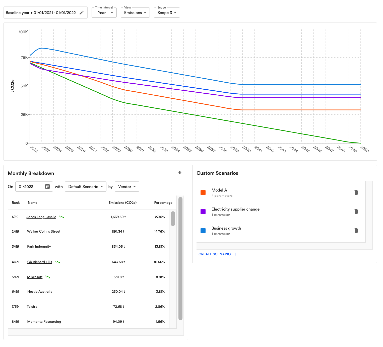Image resolution: width=383 pixels, height=347 pixels.
Task: Sort by the Name column header
Action: [33, 203]
